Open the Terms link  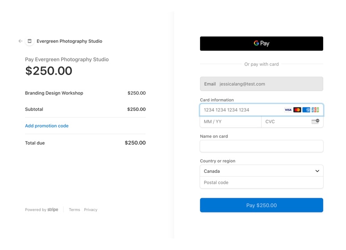click(x=75, y=210)
